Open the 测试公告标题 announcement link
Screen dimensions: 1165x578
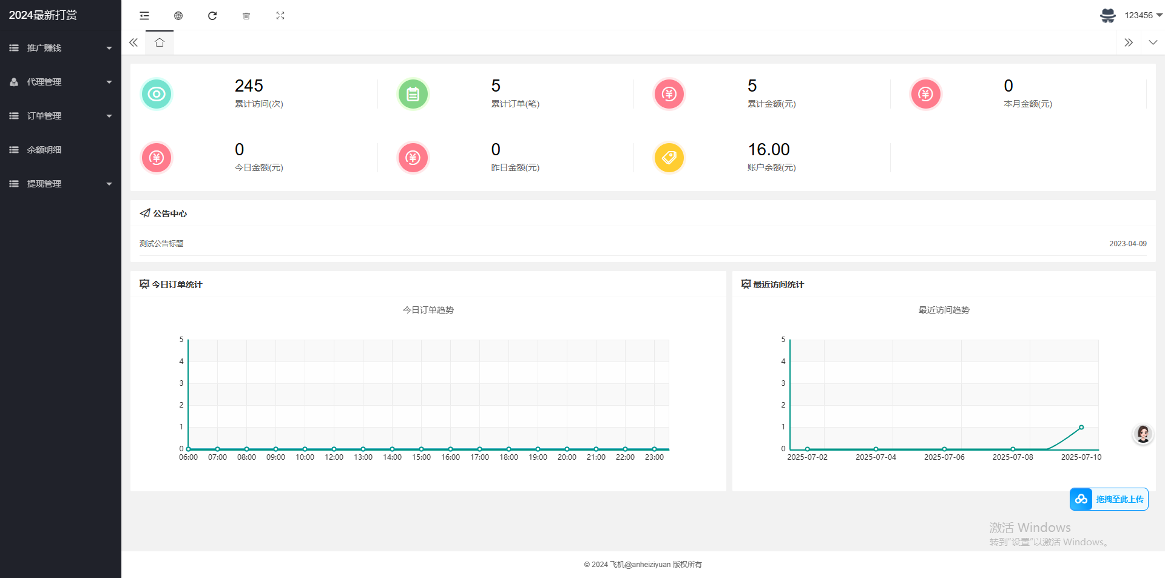[161, 244]
